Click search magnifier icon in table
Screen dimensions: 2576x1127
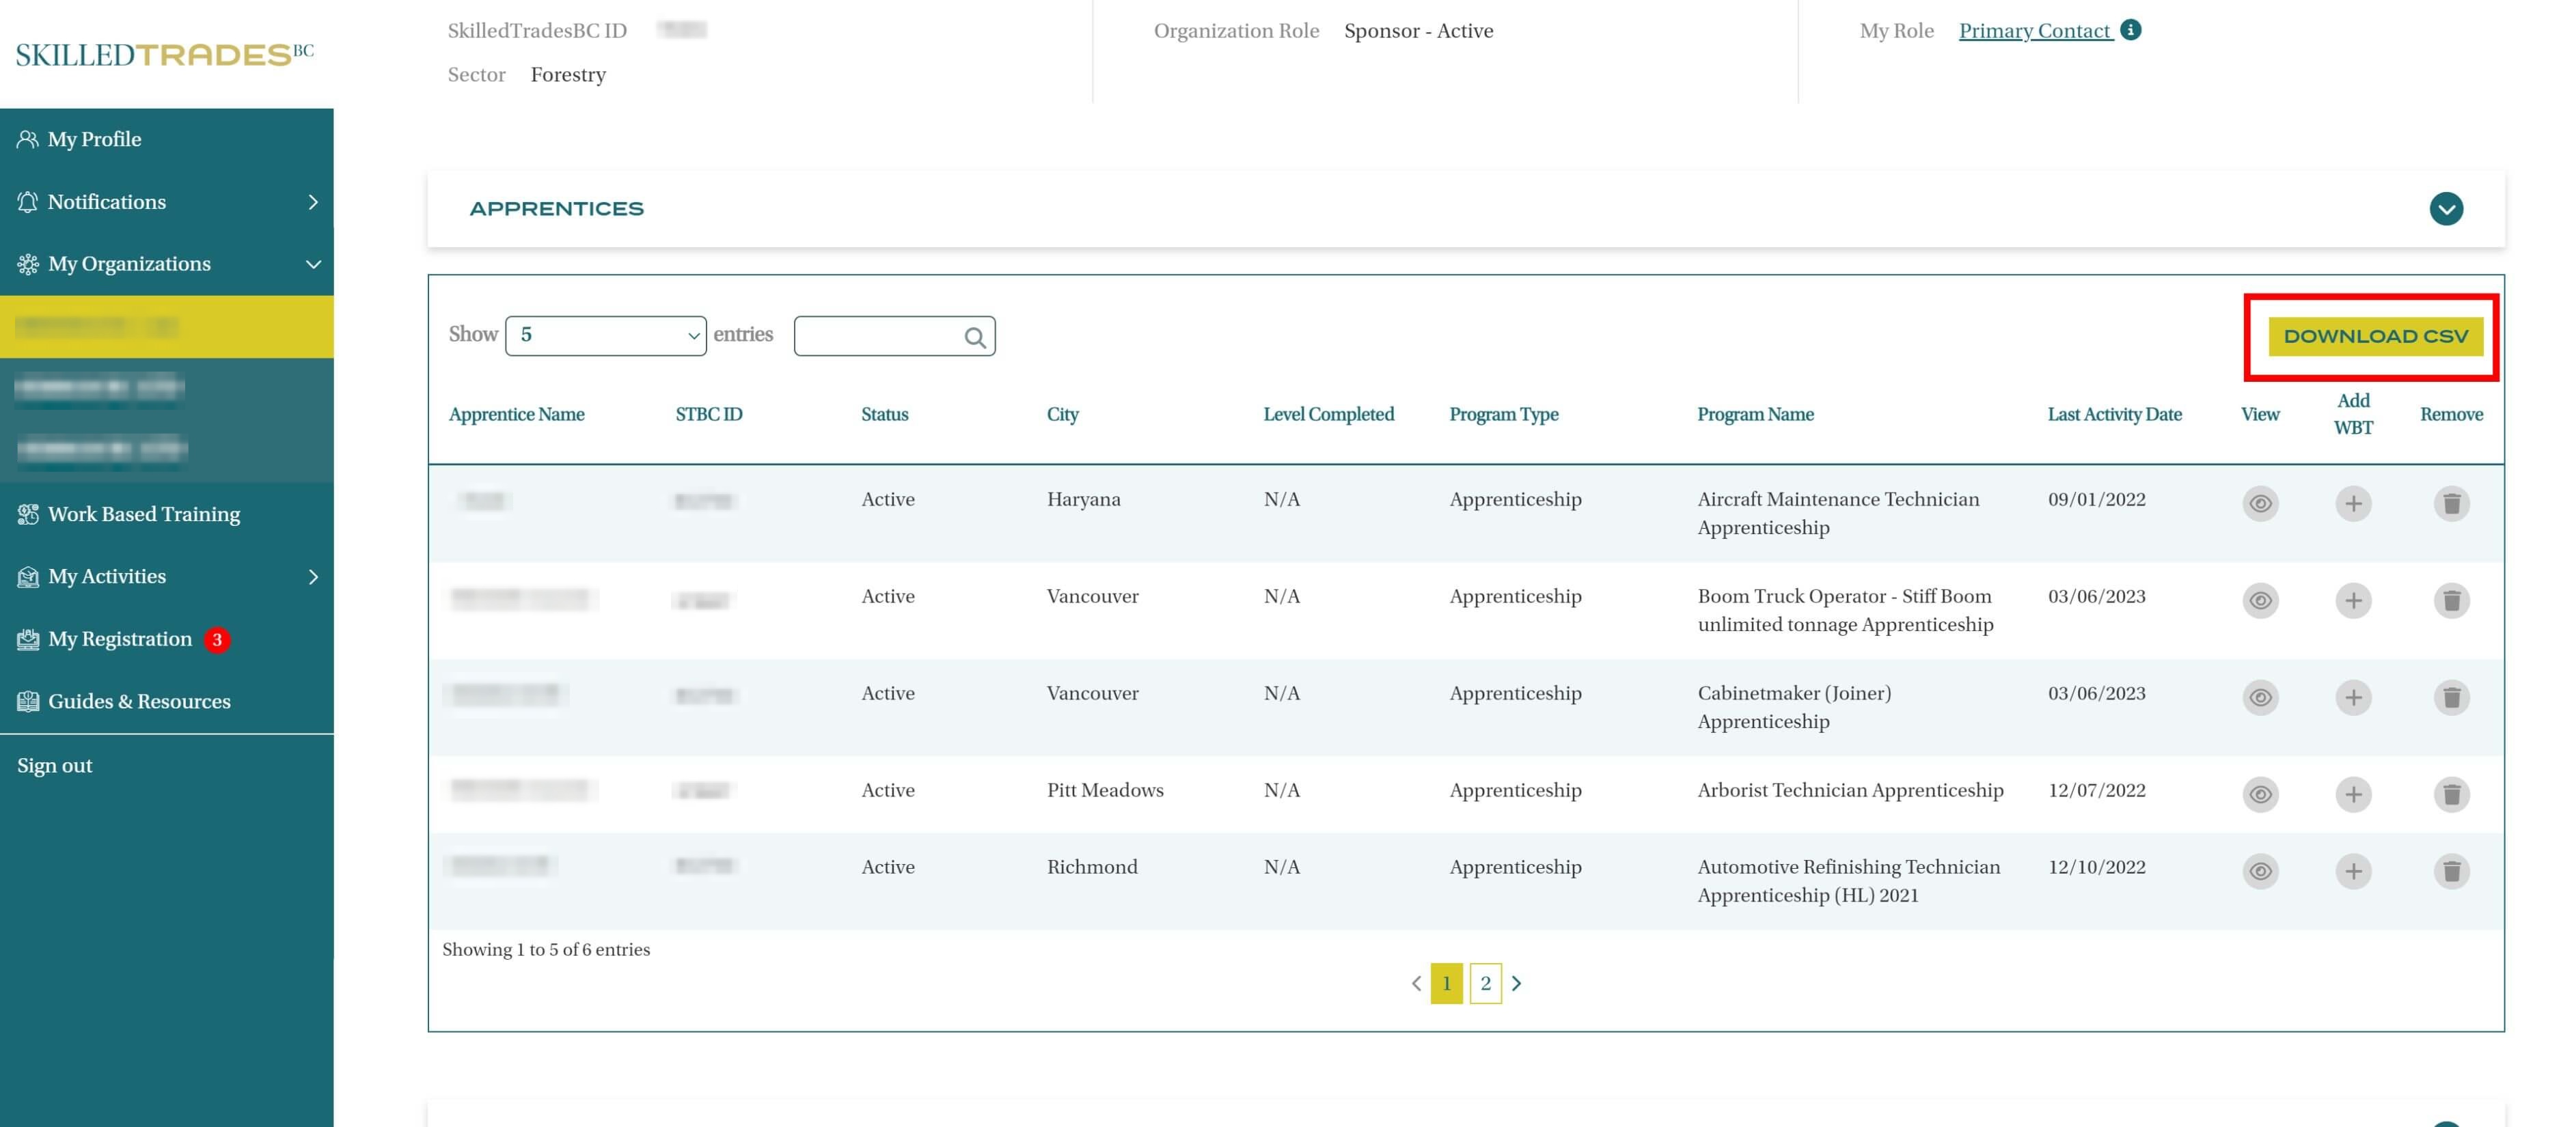tap(974, 337)
